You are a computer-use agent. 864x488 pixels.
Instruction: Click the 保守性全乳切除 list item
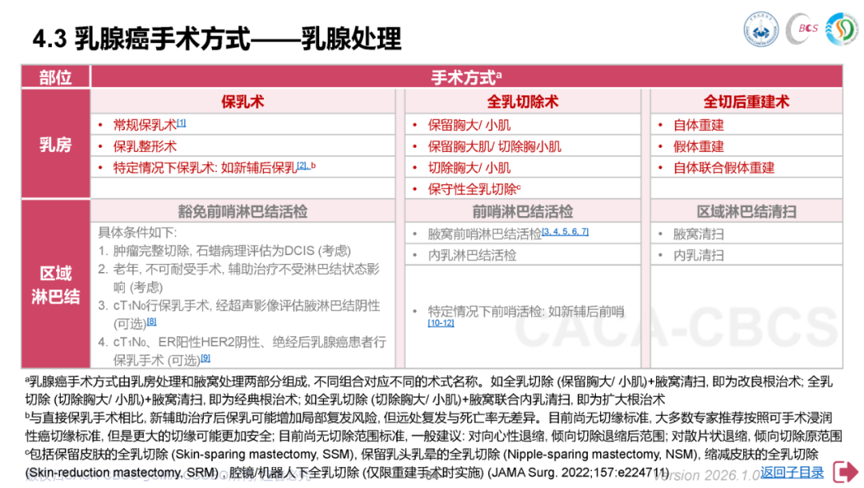(472, 190)
